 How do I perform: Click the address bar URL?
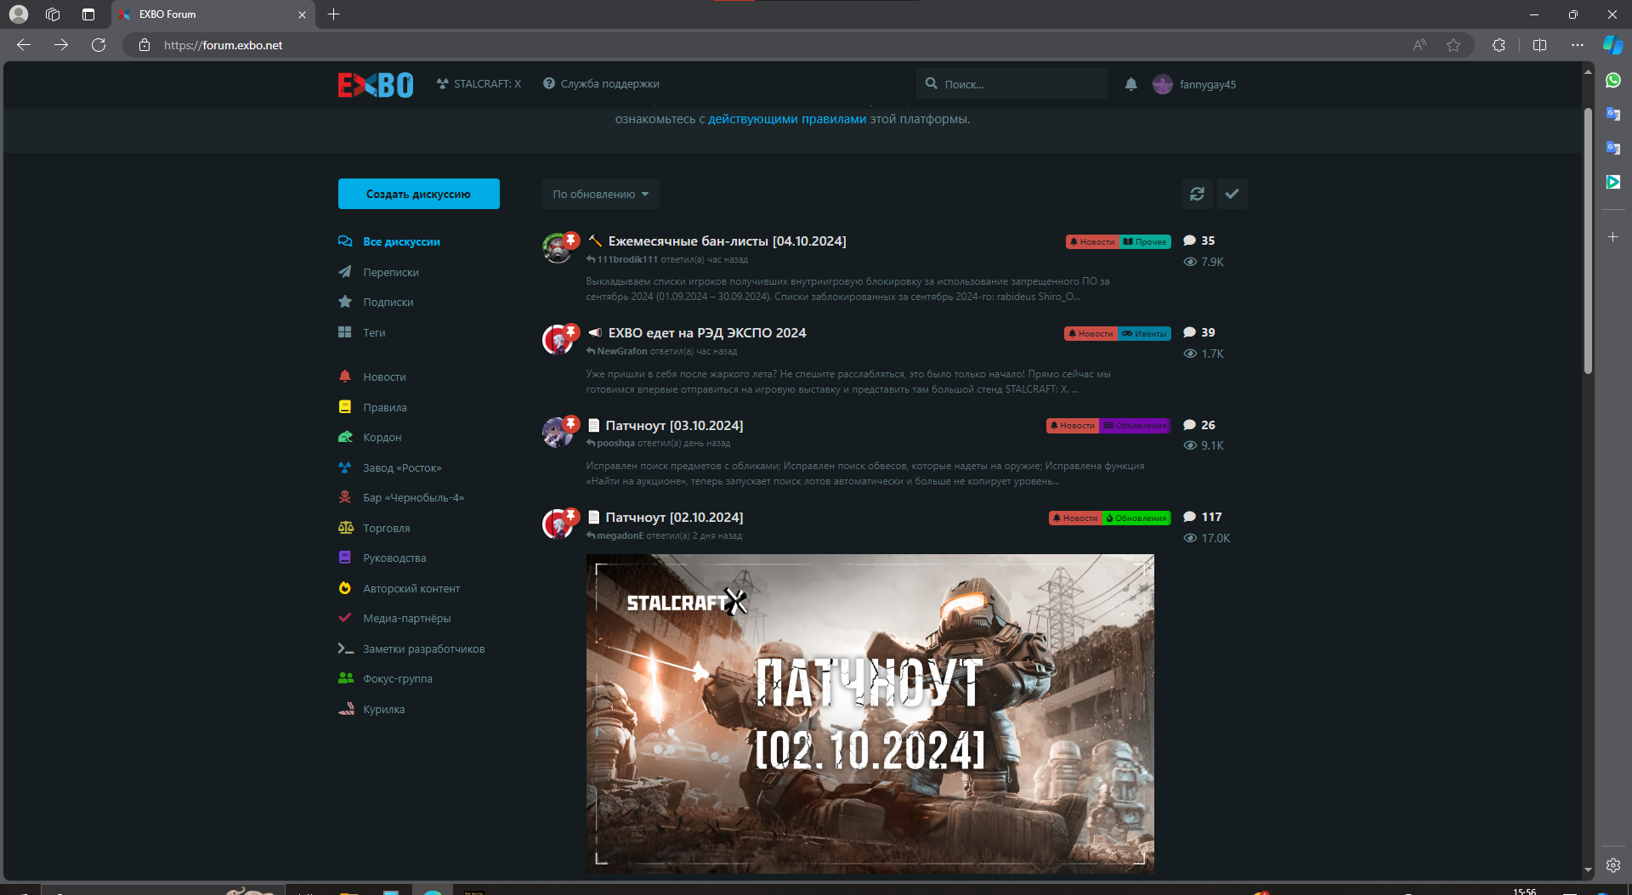(223, 45)
